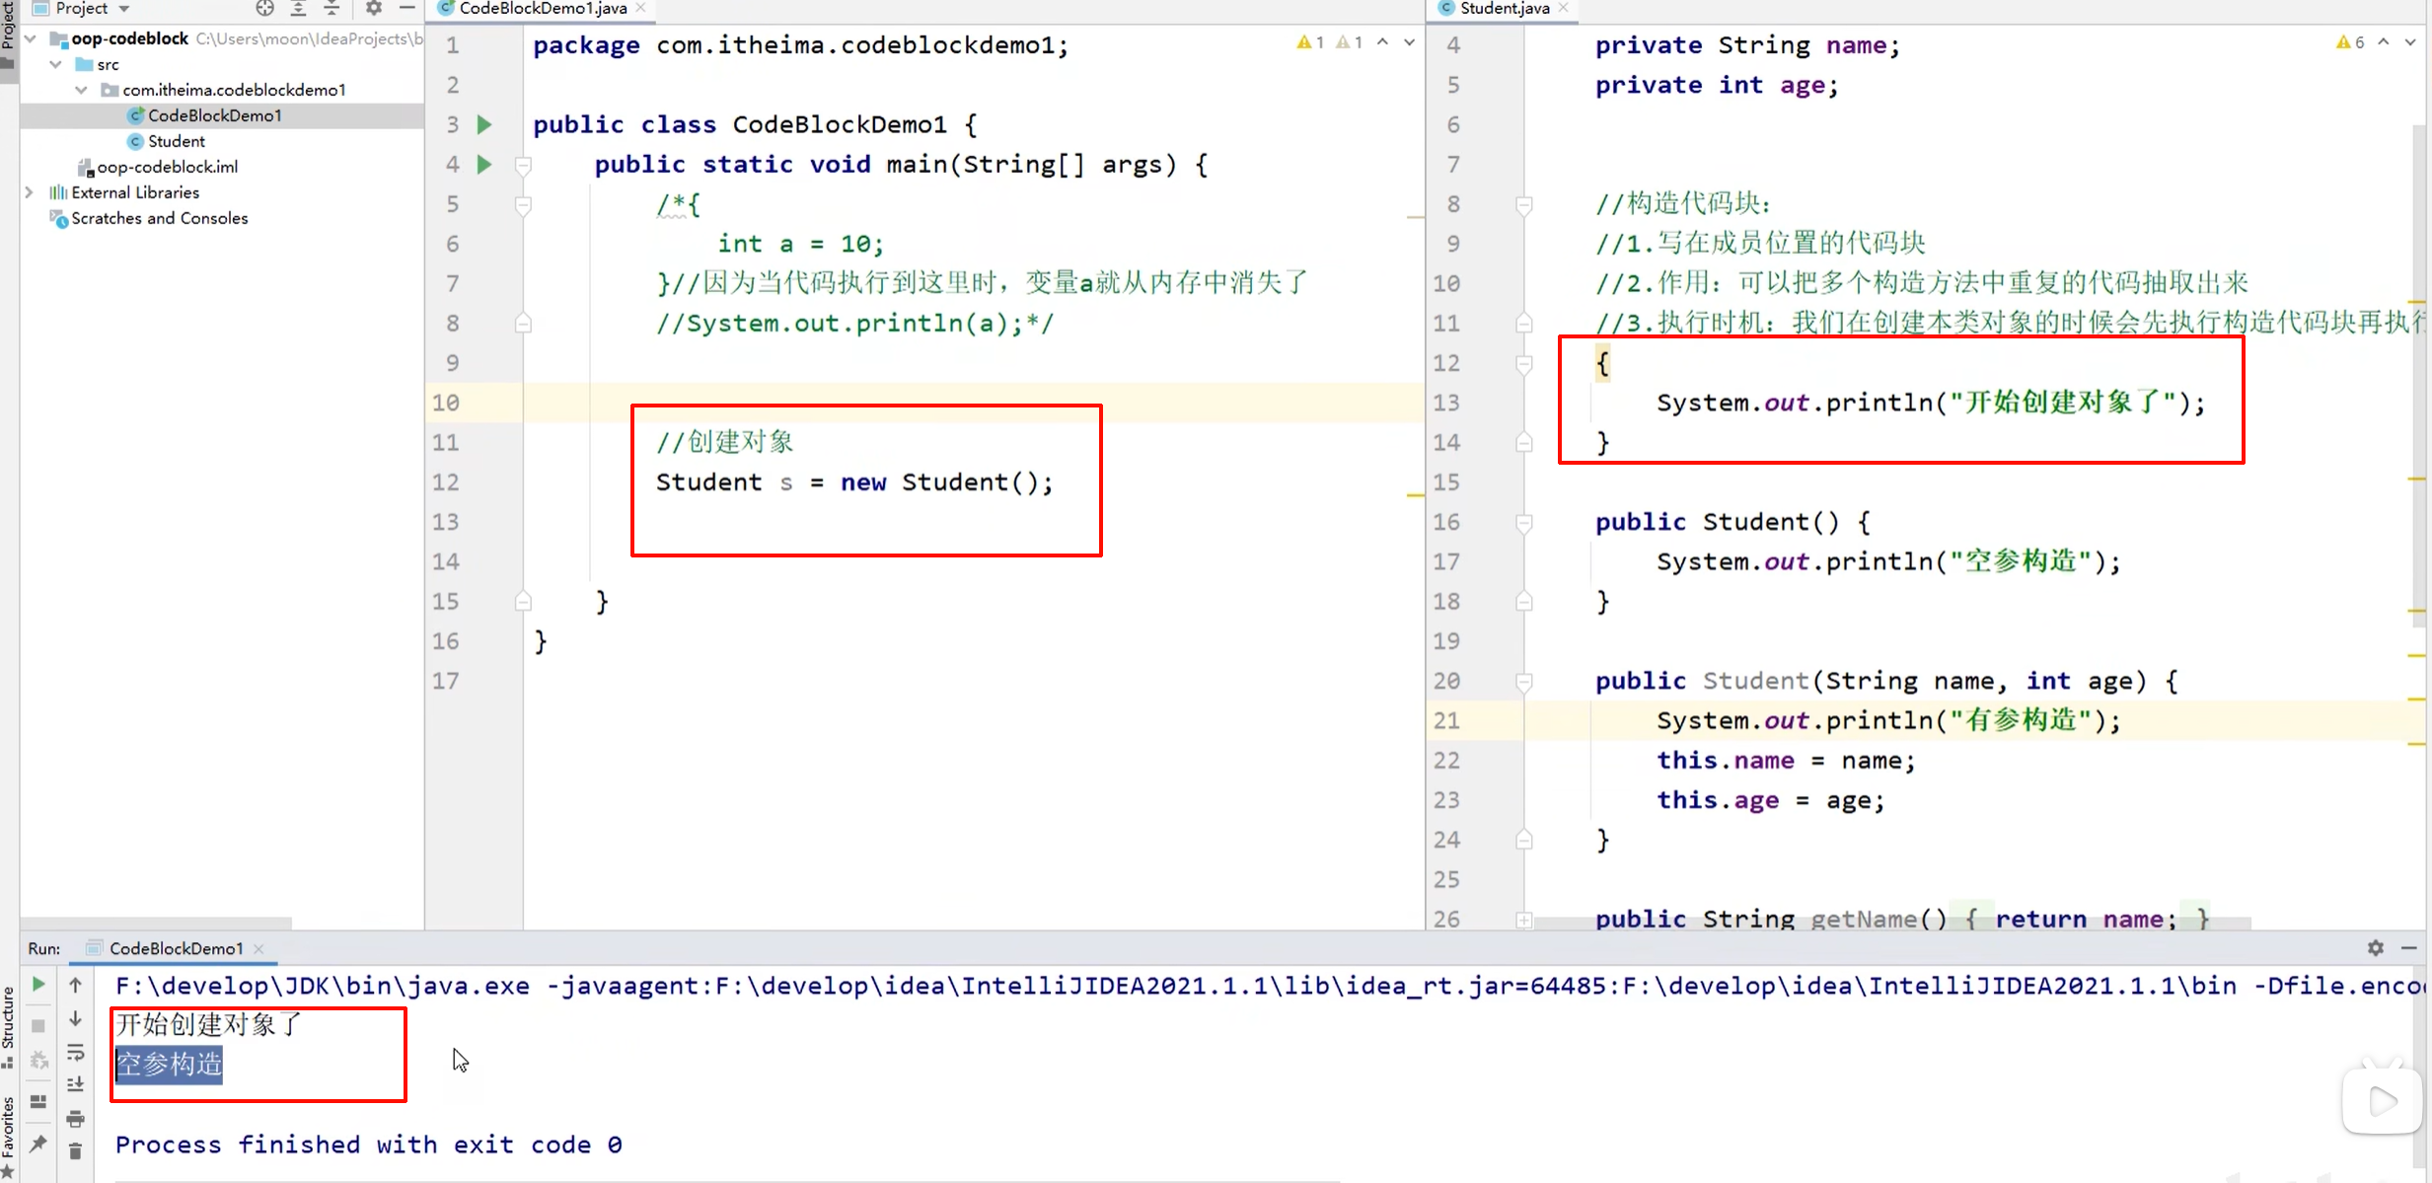2432x1183 pixels.
Task: Click the locate current file crosshair icon
Action: point(264,9)
